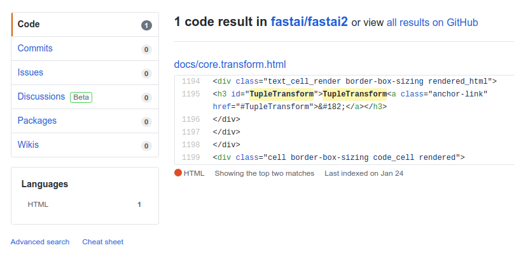The height and width of the screenshot is (257, 514).
Task: Click the HTML label below code snippet
Action: point(194,173)
